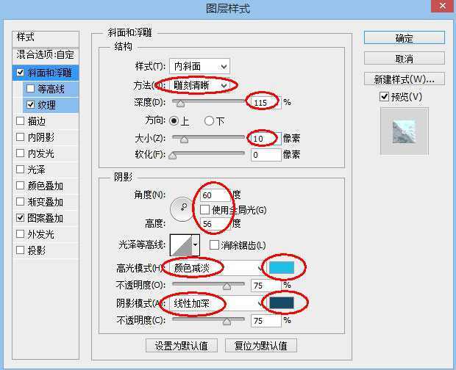Viewport: 456px width, 370px height.
Task: Enable the 光泽 style checkbox
Action: coord(20,169)
